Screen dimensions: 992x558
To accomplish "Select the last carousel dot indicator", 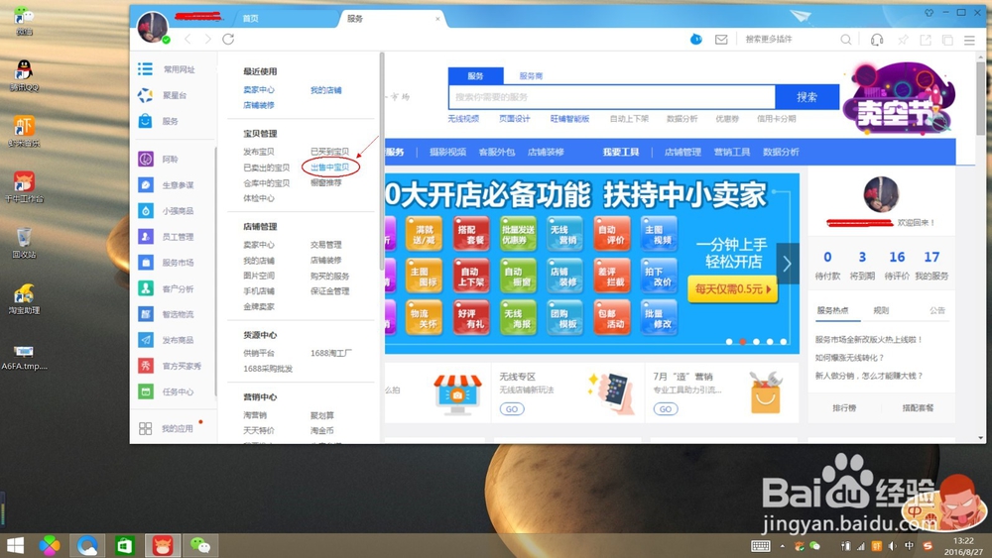I will 784,342.
